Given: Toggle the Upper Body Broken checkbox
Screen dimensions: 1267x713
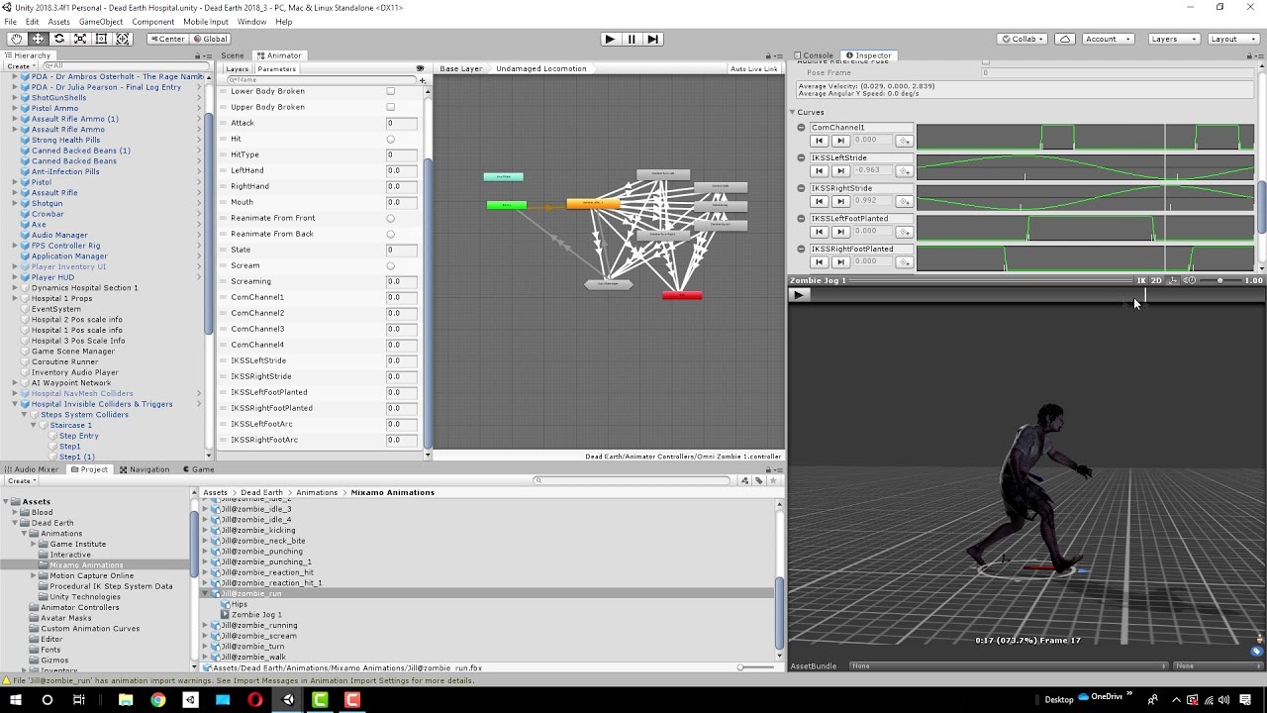Looking at the screenshot, I should coord(390,107).
